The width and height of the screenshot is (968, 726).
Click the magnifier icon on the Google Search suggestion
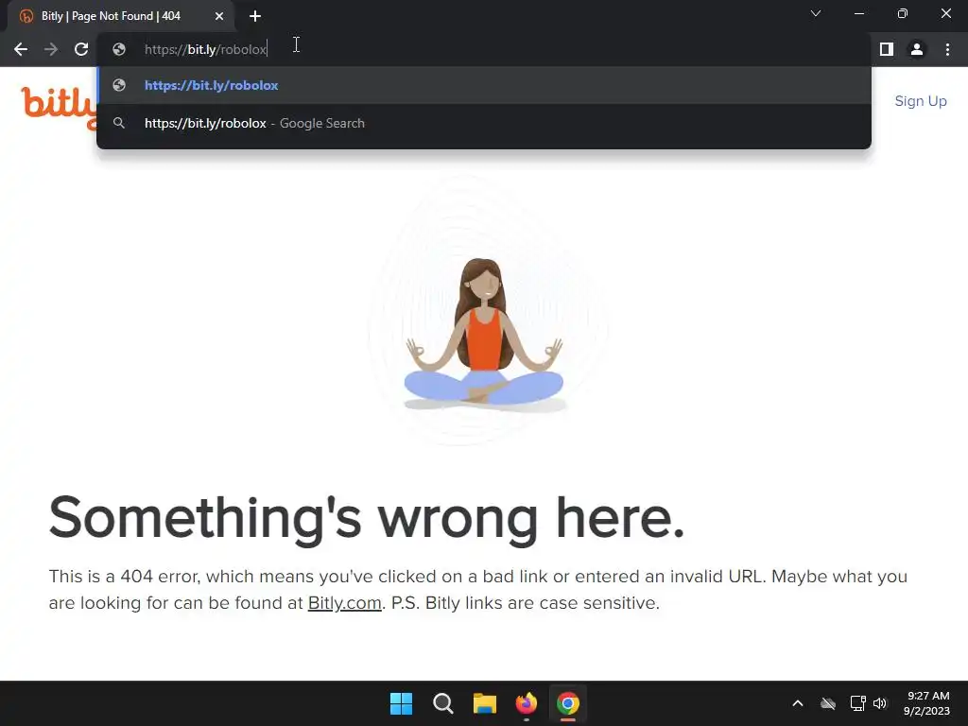[119, 123]
